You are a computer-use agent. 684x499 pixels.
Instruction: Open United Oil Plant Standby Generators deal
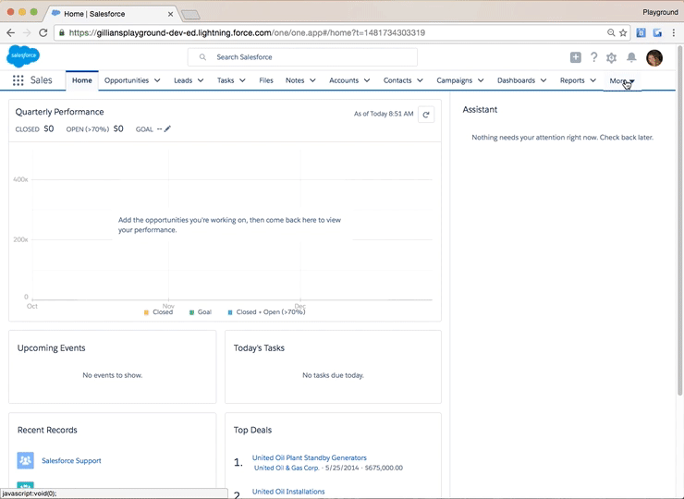click(310, 457)
